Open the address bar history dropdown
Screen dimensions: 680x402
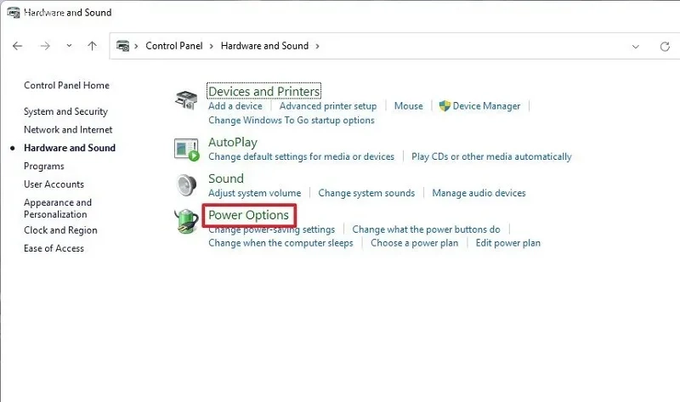pyautogui.click(x=635, y=47)
